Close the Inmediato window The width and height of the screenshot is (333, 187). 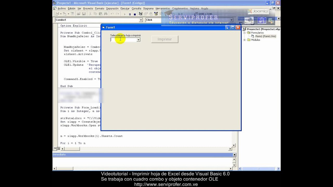click(x=234, y=155)
